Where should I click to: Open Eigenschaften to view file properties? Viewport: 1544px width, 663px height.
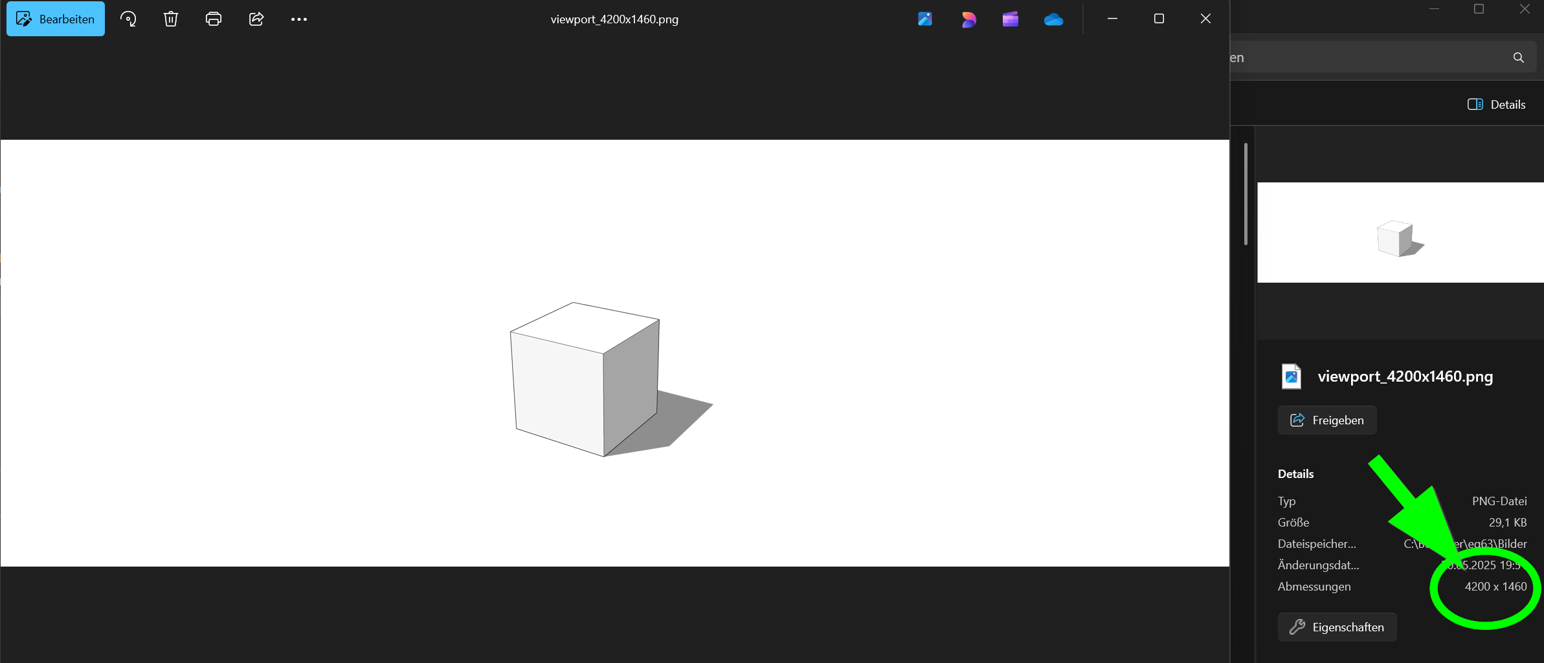[1336, 626]
